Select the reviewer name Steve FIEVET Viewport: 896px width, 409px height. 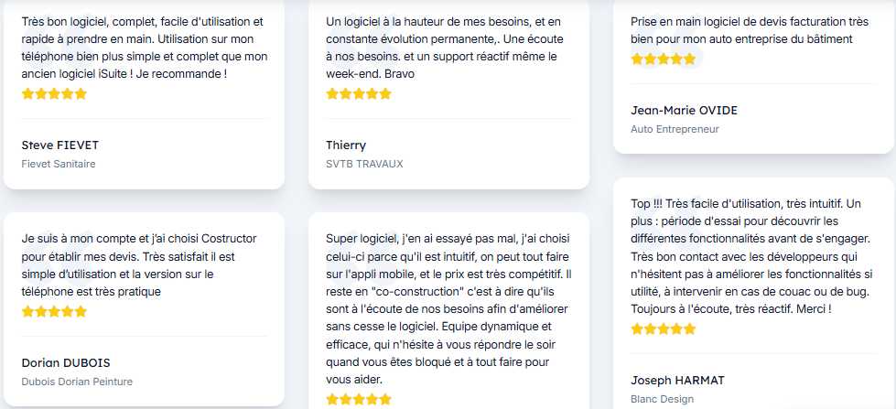59,145
